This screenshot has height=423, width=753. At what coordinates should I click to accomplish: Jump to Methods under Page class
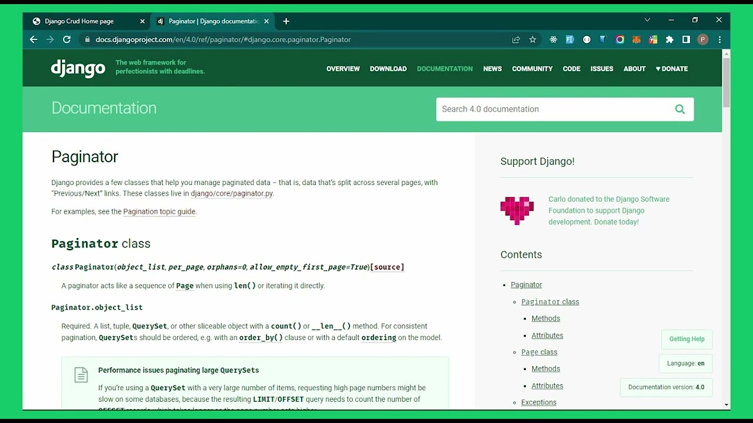[x=546, y=369]
